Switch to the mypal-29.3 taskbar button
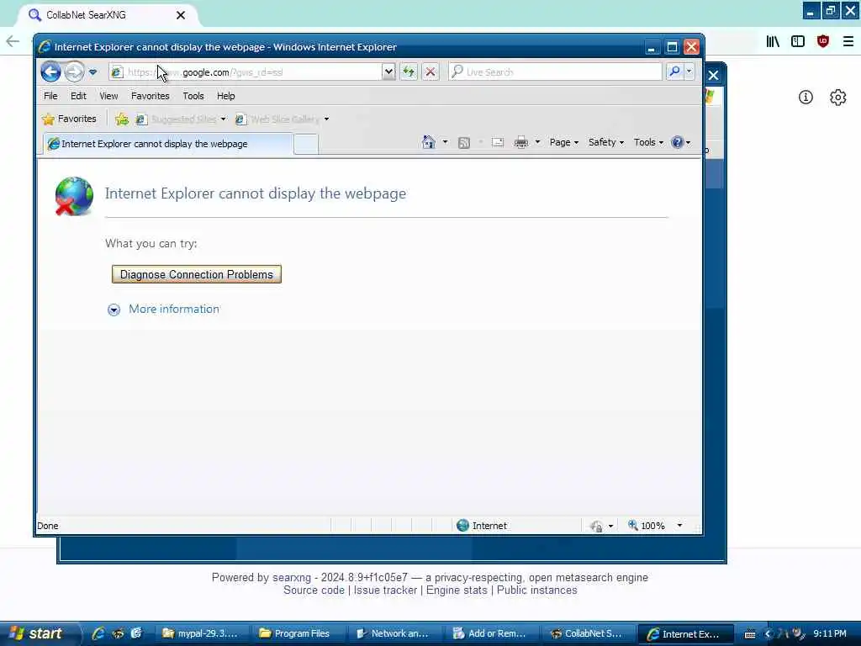This screenshot has height=646, width=861. (202, 633)
